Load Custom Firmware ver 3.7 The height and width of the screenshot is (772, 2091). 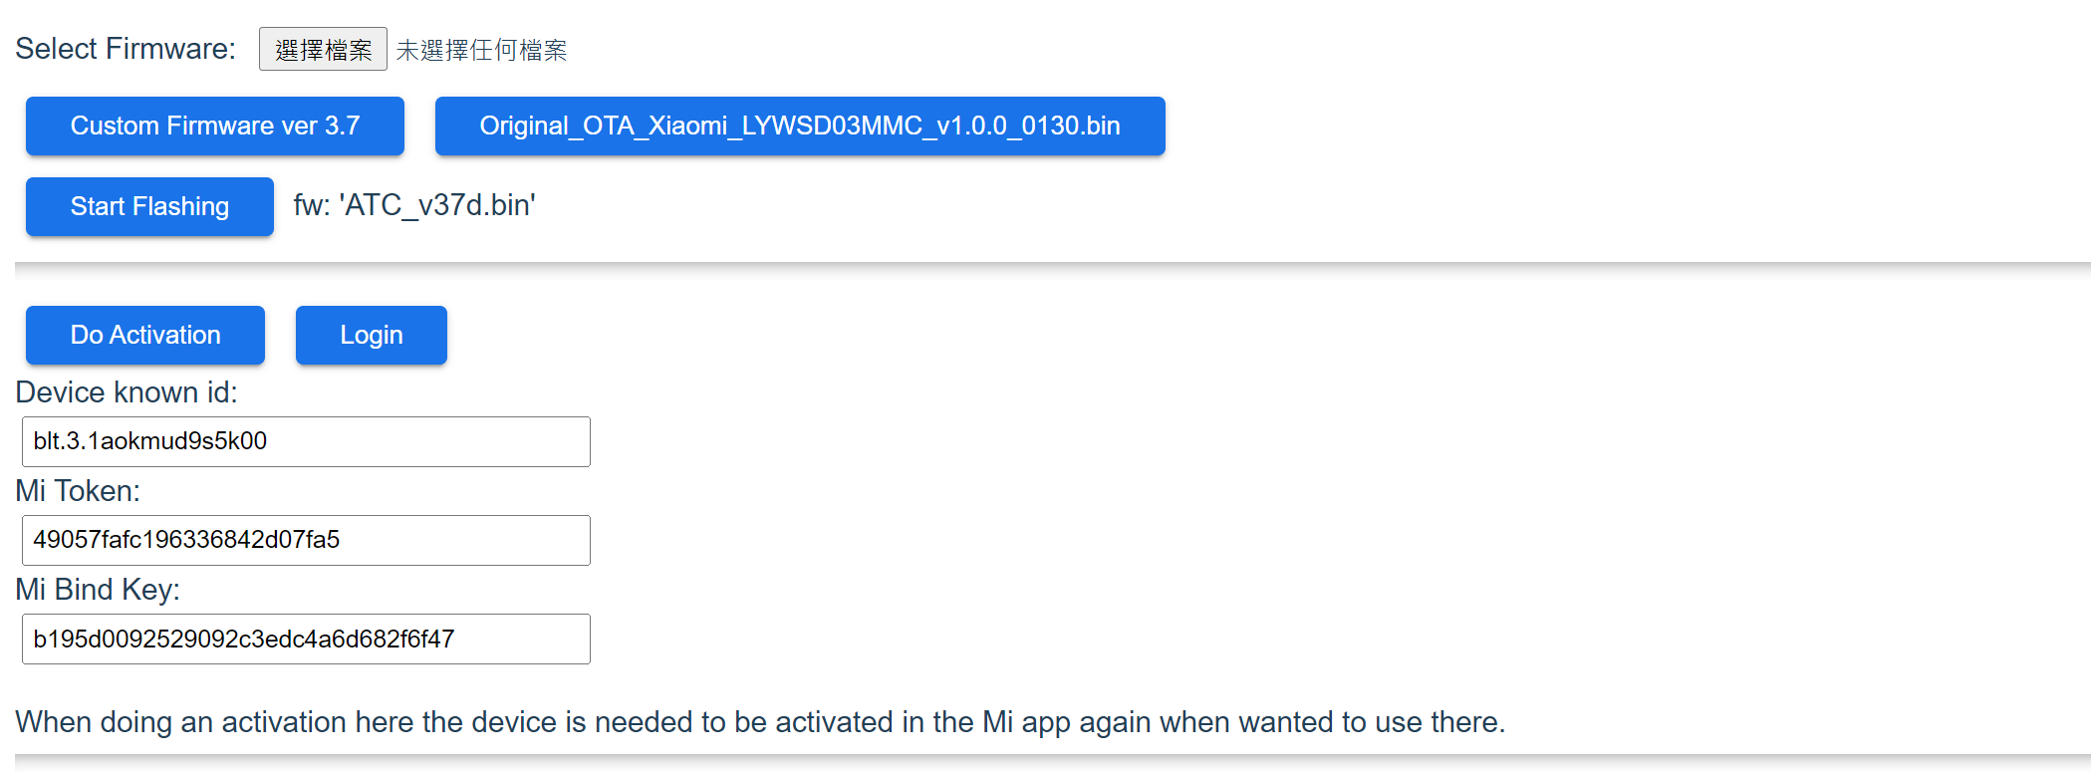click(x=215, y=126)
